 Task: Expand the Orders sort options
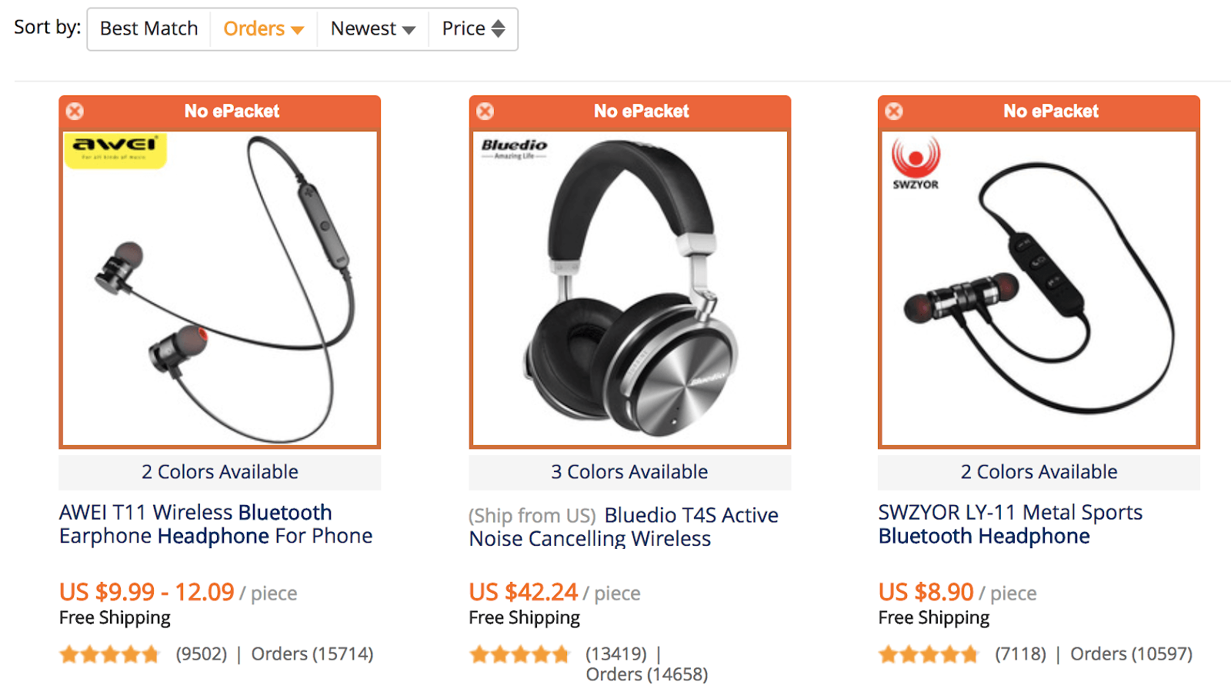pos(263,28)
